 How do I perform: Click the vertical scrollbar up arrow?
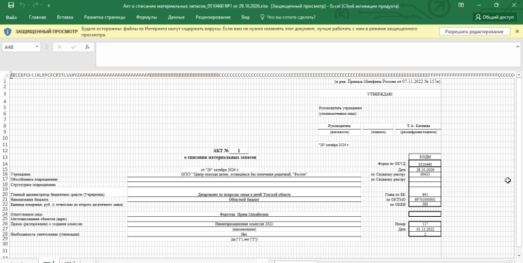click(x=519, y=75)
